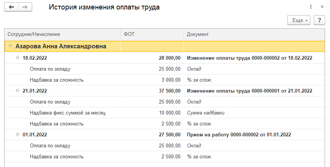Collapse the 21.01.2022 date group
The width and height of the screenshot is (330, 167).
(x=17, y=91)
